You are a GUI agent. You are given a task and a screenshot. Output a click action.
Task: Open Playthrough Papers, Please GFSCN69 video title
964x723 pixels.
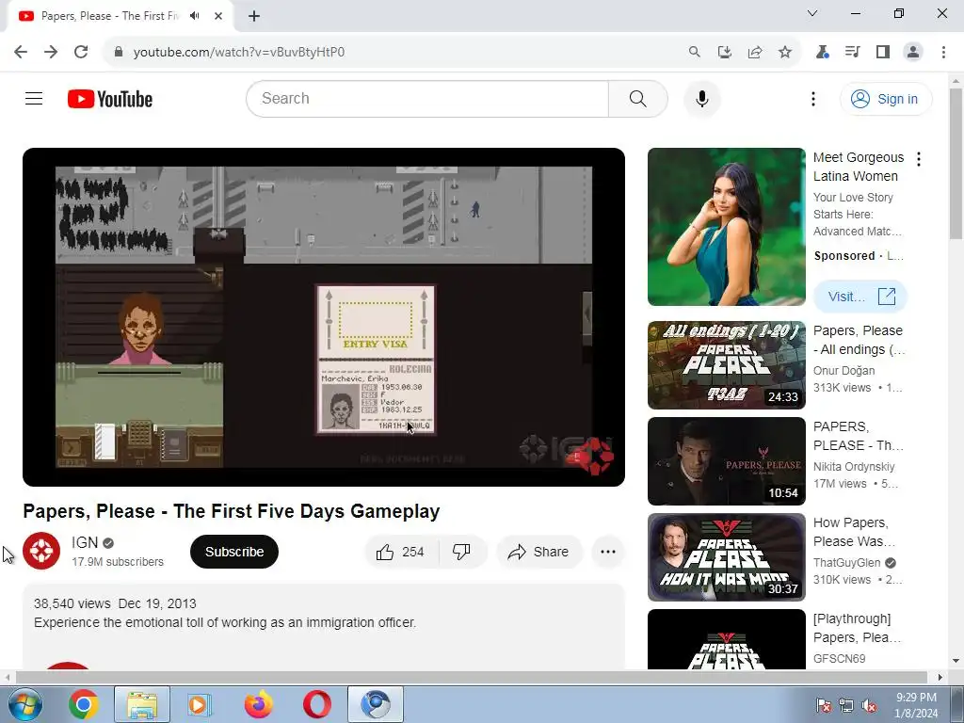tap(857, 628)
